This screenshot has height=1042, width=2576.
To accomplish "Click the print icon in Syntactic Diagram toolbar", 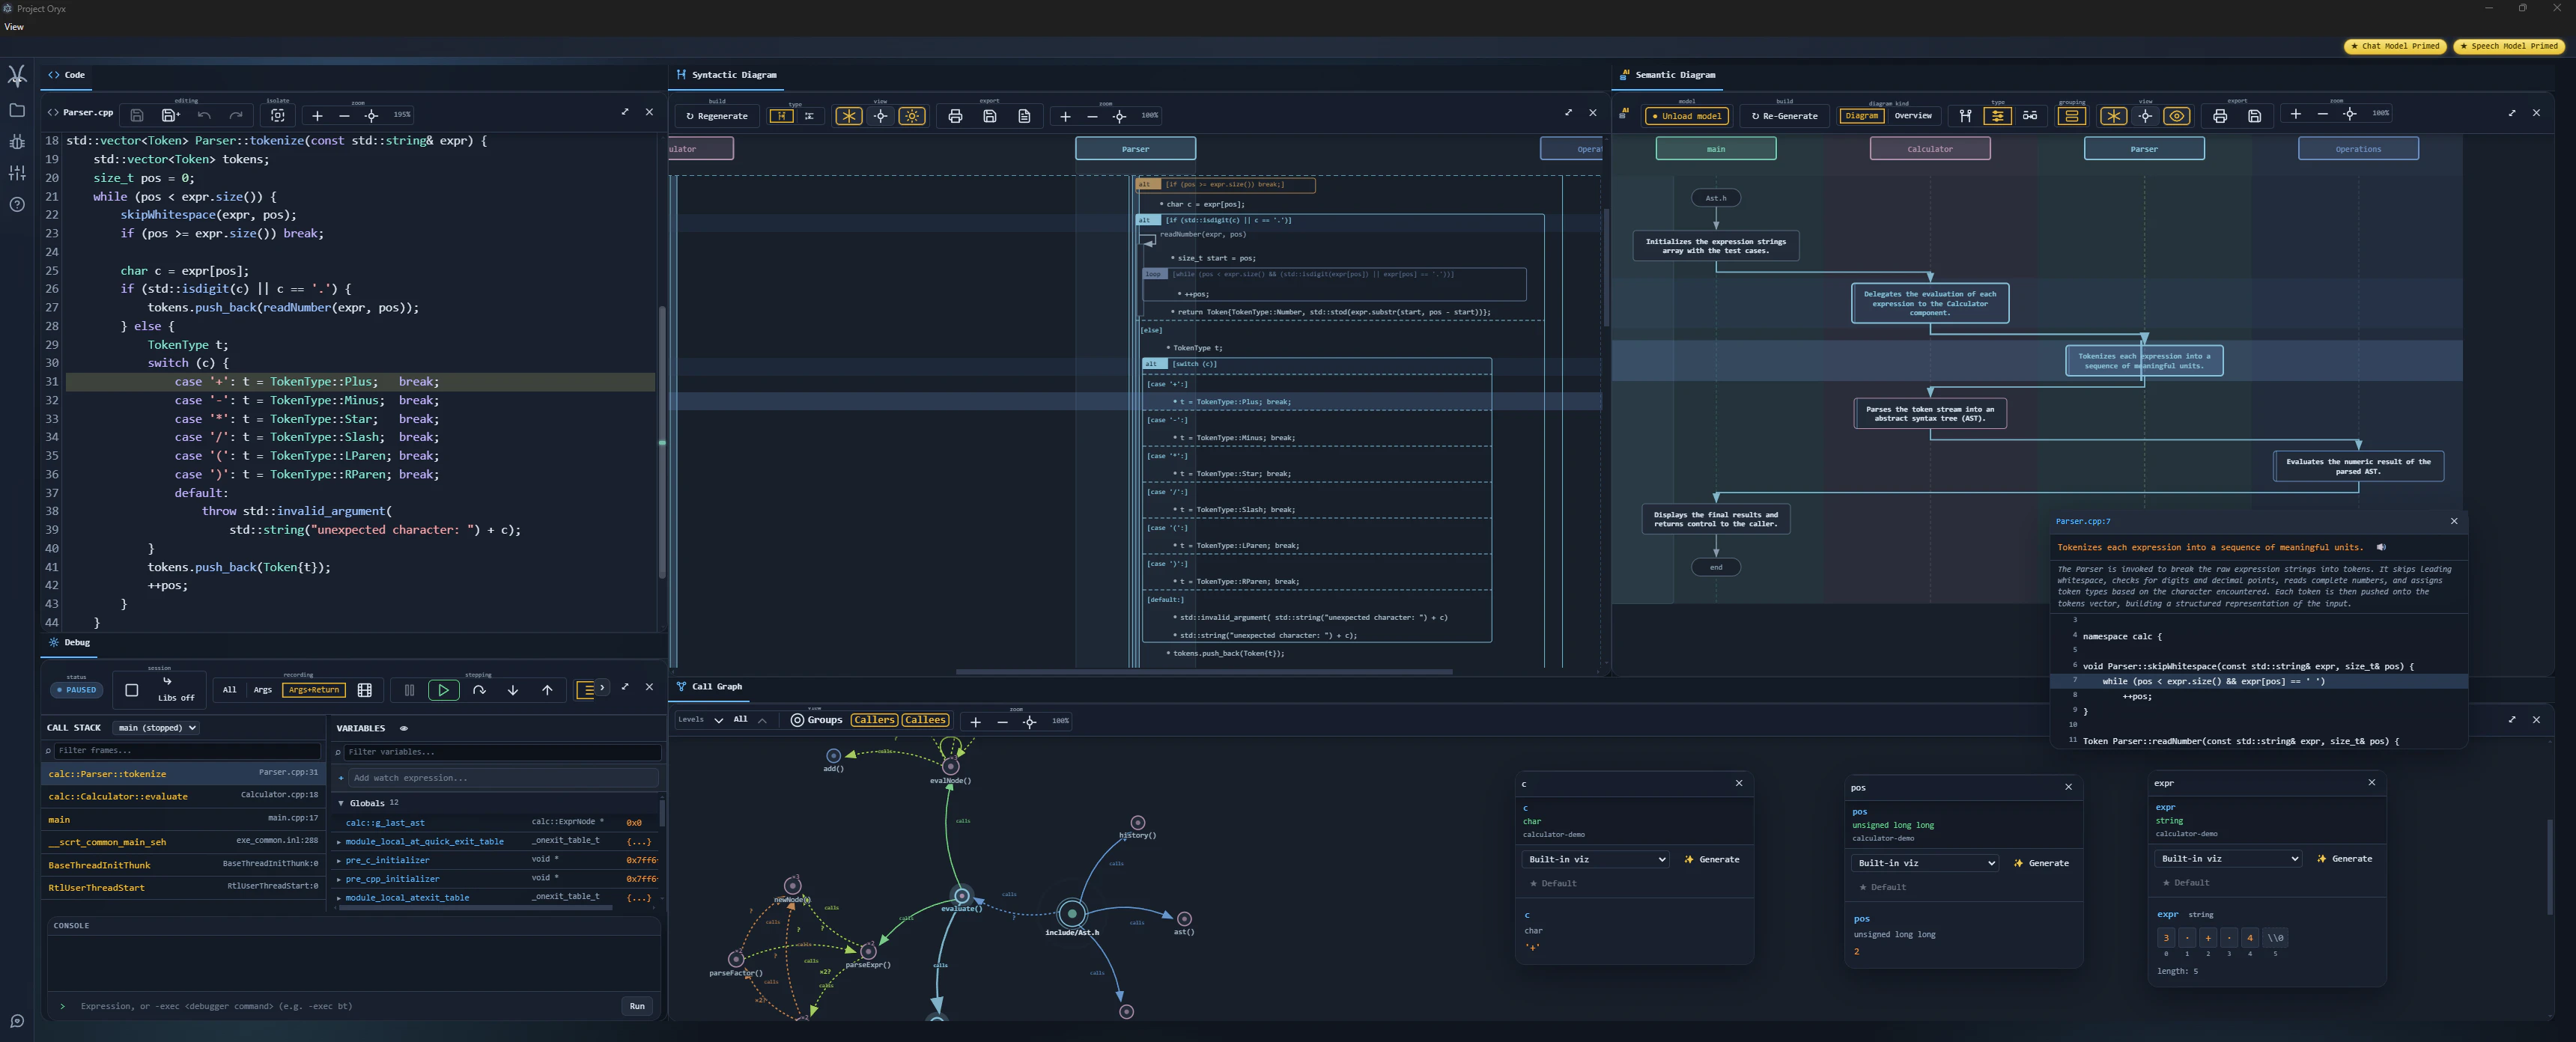I will [x=955, y=116].
